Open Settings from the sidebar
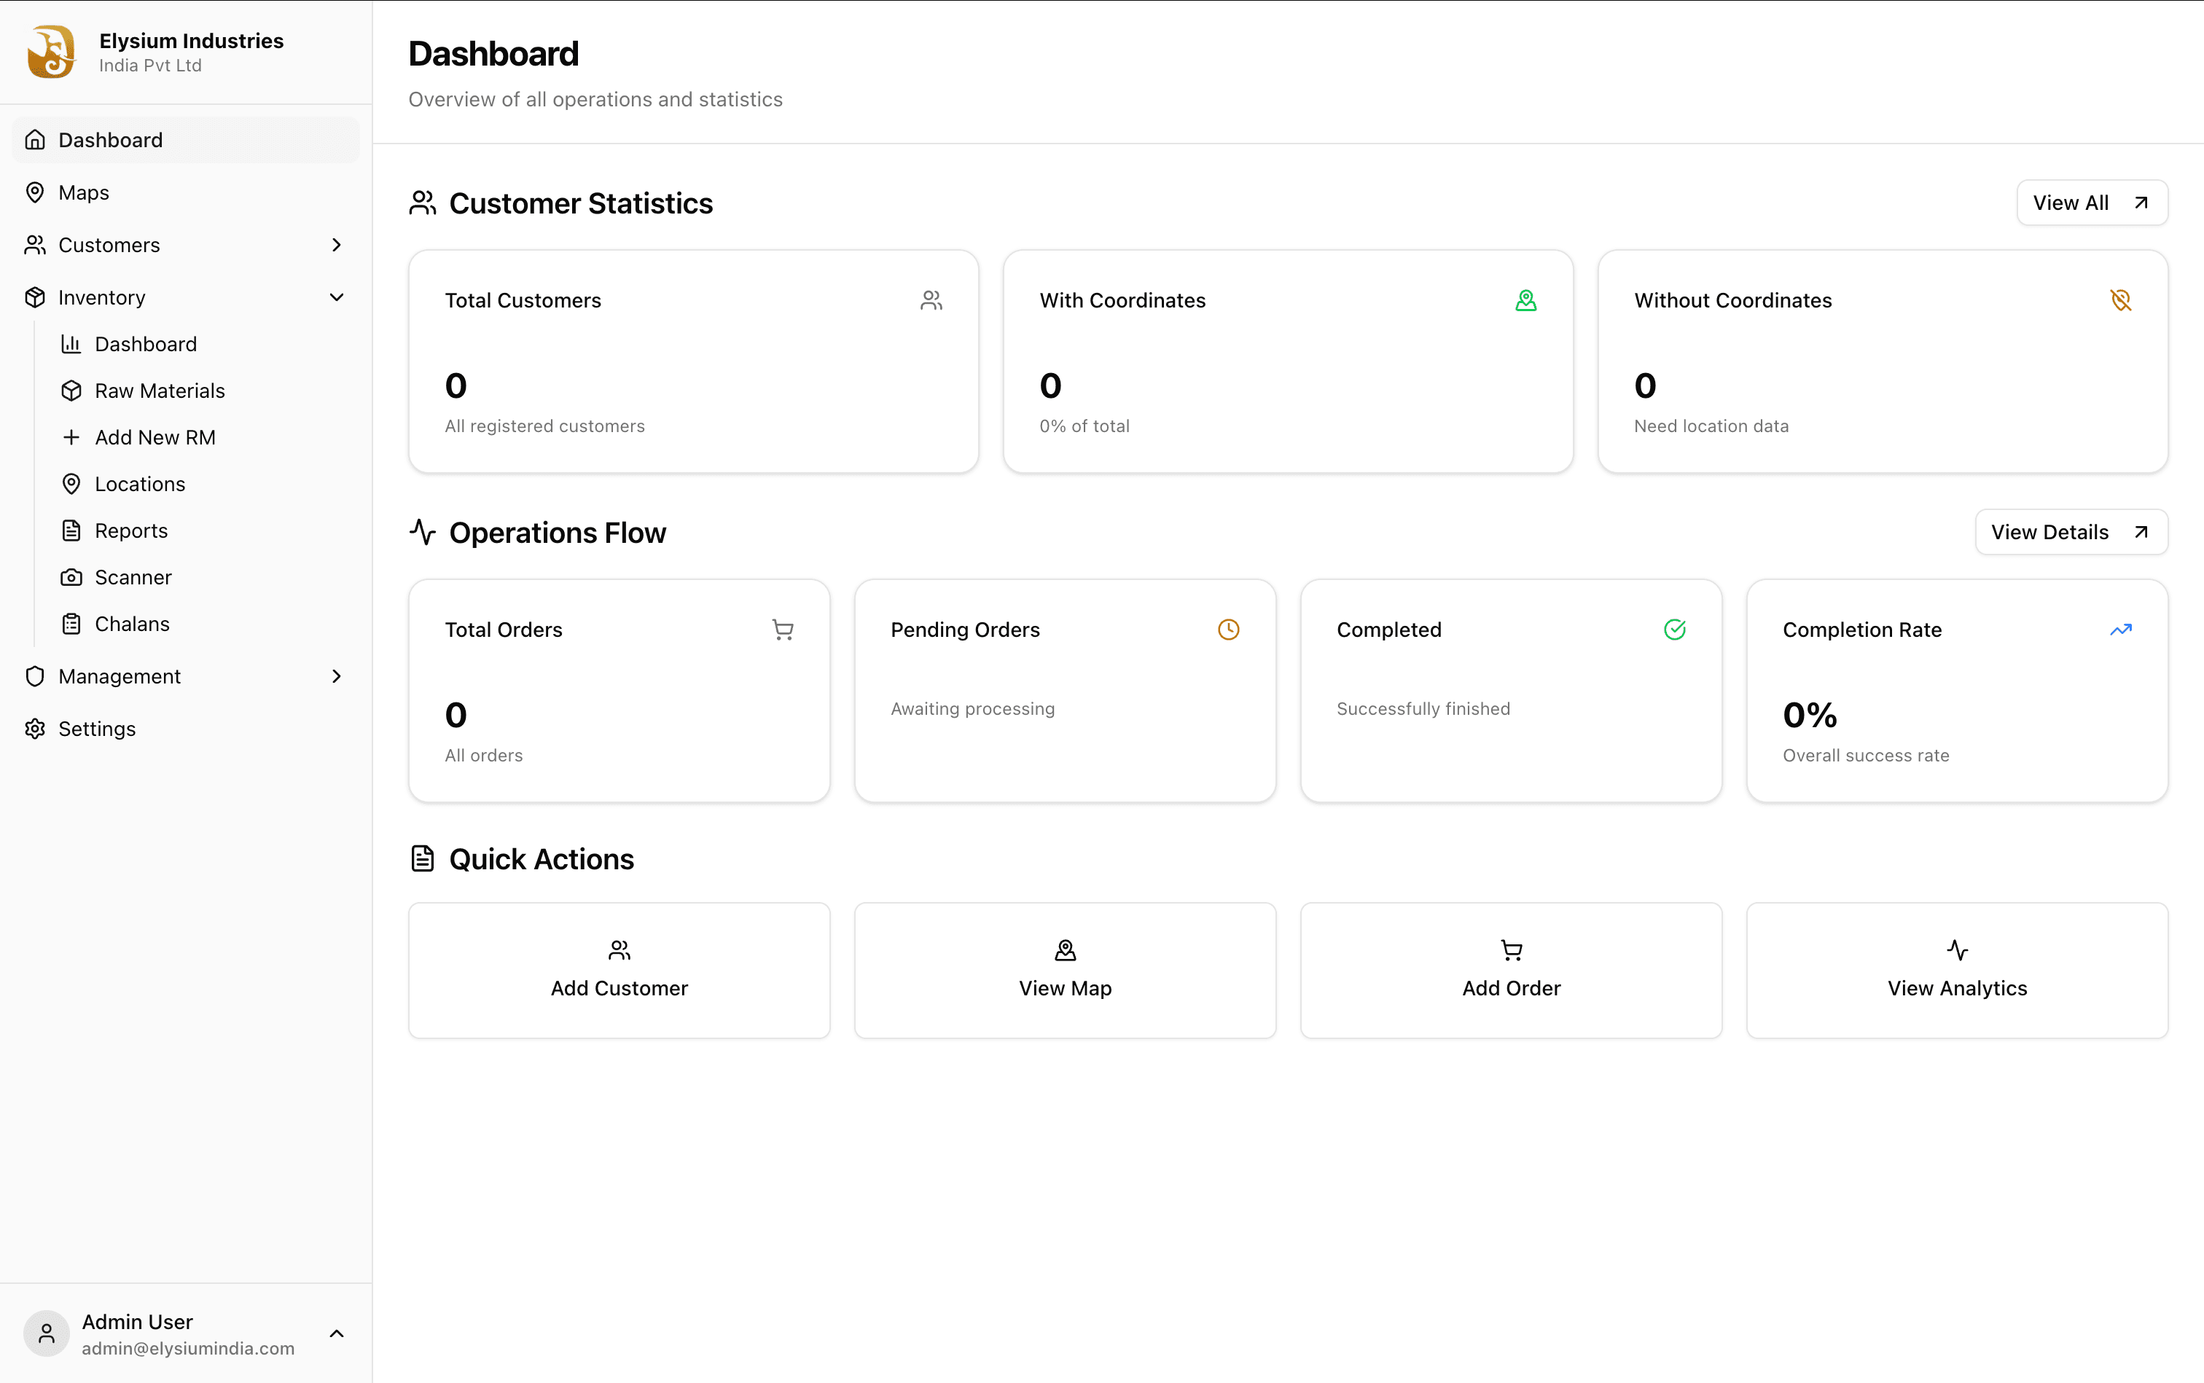 coord(96,728)
